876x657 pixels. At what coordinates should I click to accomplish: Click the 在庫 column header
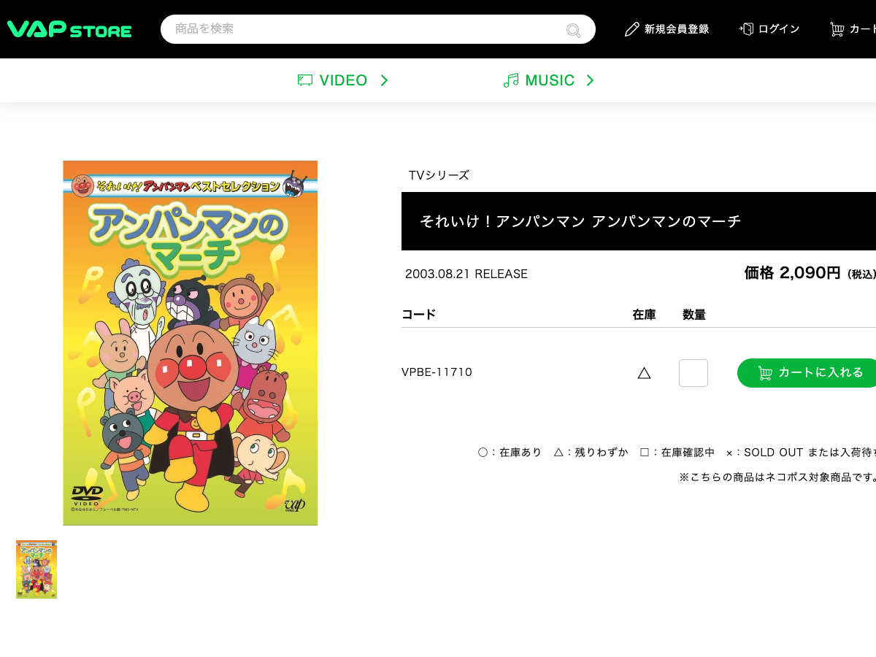click(x=644, y=315)
